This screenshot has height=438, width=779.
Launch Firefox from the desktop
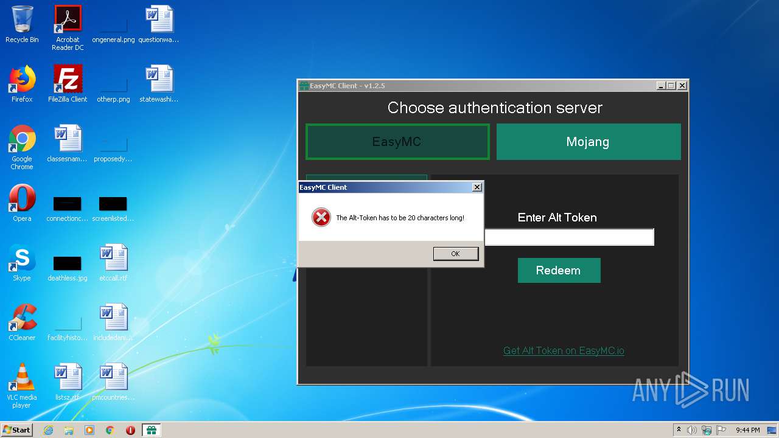tap(22, 84)
